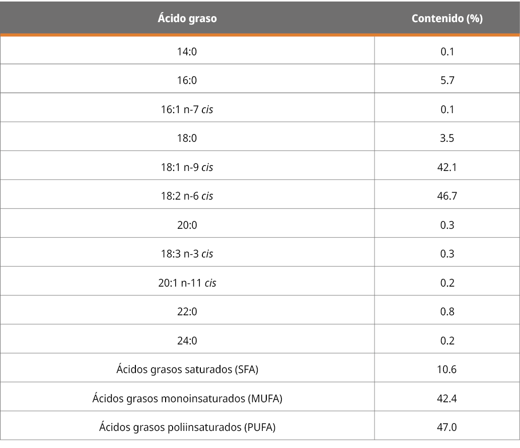This screenshot has height=448, width=520.
Task: Click "Ácidos grasos monoinsaturados (MUFA)" cell
Action: tap(187, 399)
